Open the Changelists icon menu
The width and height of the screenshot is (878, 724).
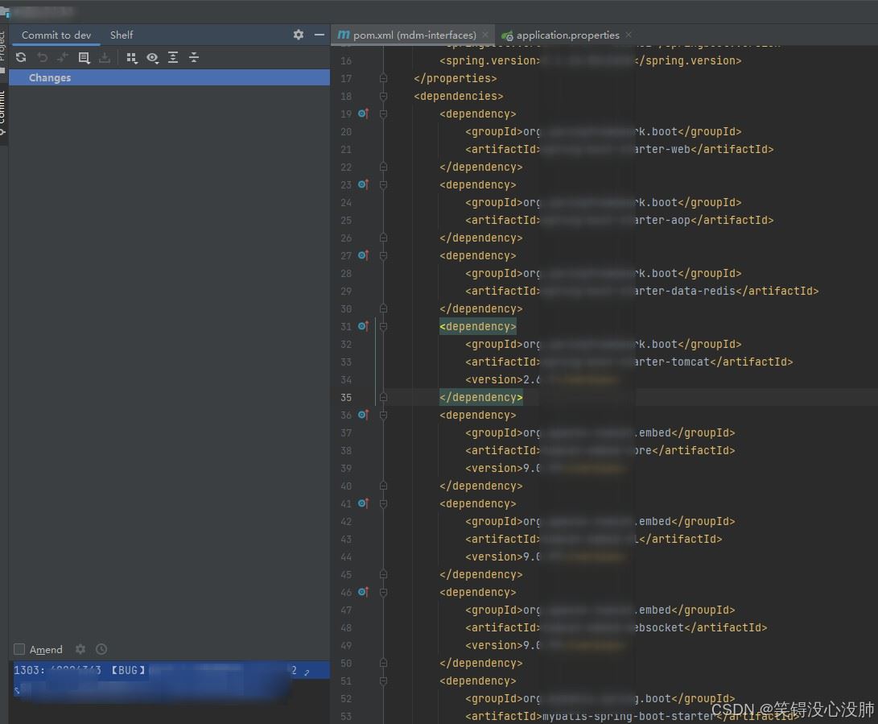click(x=84, y=58)
